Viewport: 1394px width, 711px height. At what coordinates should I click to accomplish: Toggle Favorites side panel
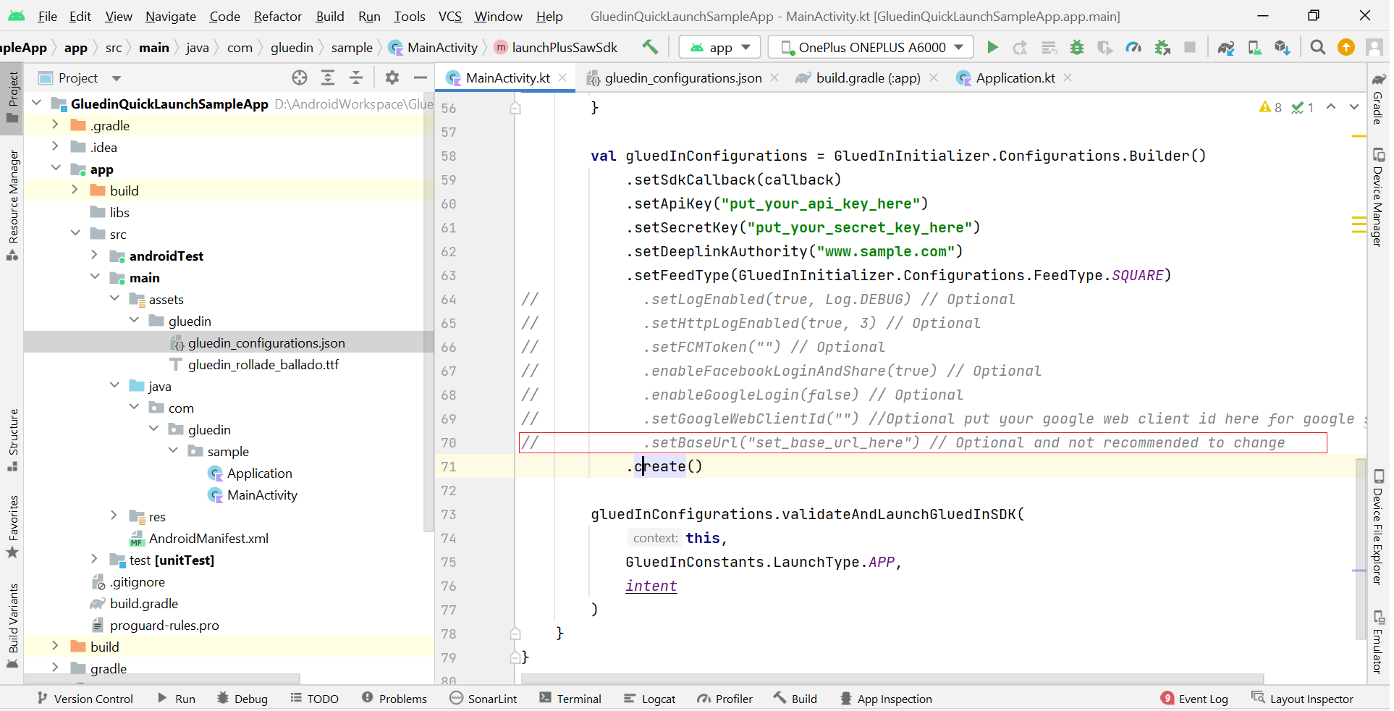(12, 526)
